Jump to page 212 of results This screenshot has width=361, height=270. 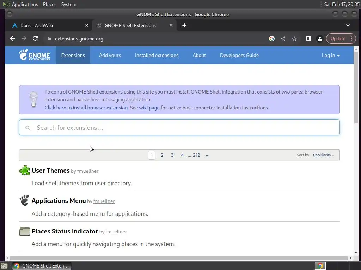pyautogui.click(x=196, y=155)
